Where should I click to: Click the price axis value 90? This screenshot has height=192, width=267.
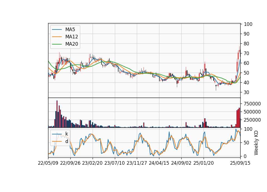coord(247,34)
